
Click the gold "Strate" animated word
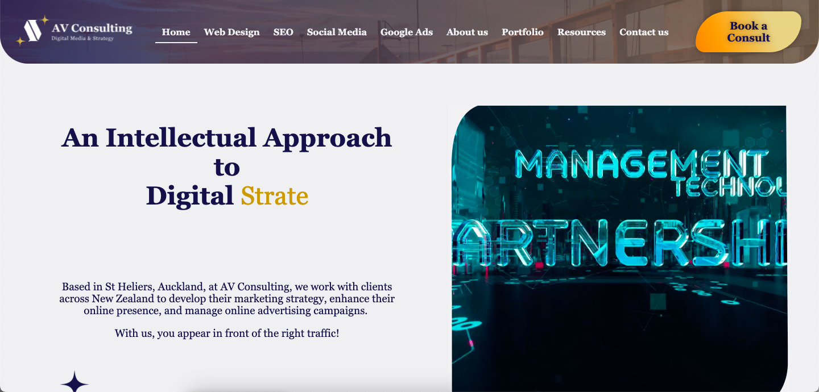(274, 196)
